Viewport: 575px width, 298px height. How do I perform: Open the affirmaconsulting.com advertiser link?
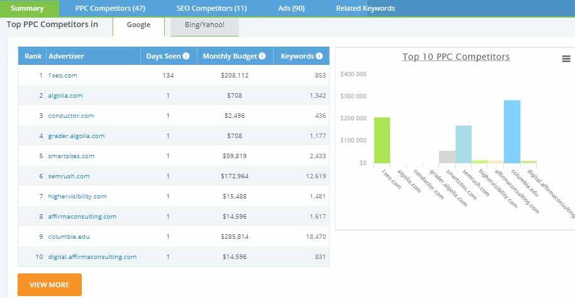(82, 217)
